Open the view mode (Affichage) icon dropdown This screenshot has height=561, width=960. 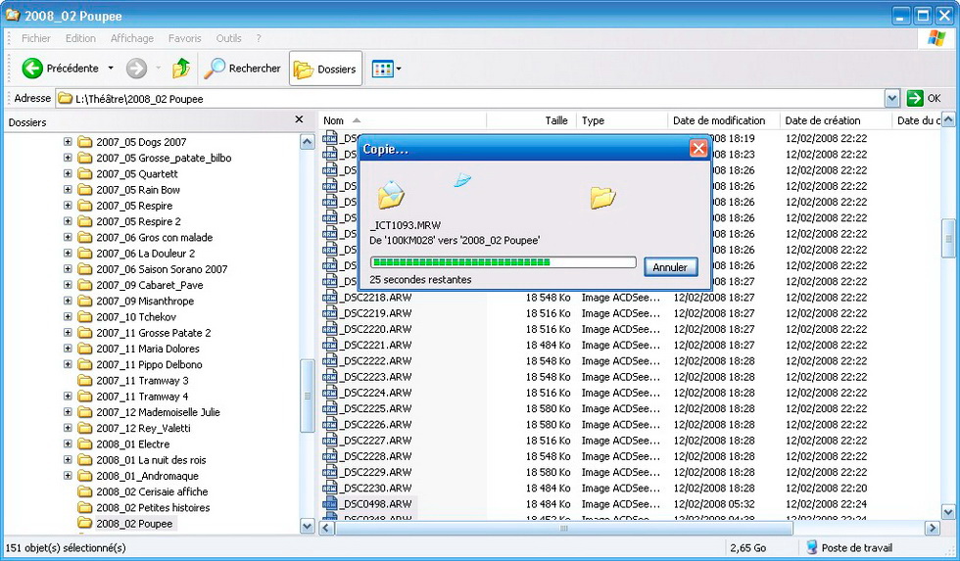pyautogui.click(x=386, y=70)
